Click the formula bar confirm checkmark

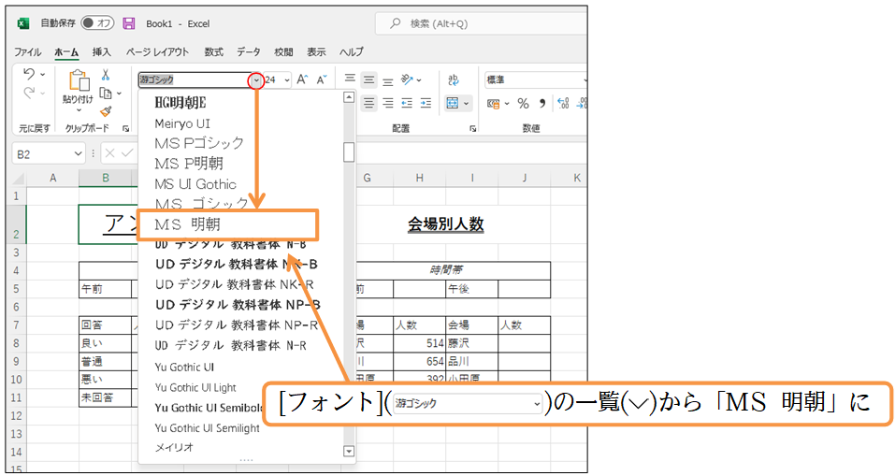coord(126,153)
